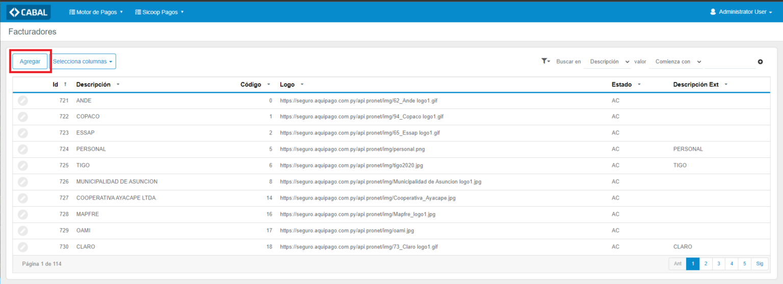Click the Administrator User profile icon
The image size is (783, 284).
click(x=713, y=12)
